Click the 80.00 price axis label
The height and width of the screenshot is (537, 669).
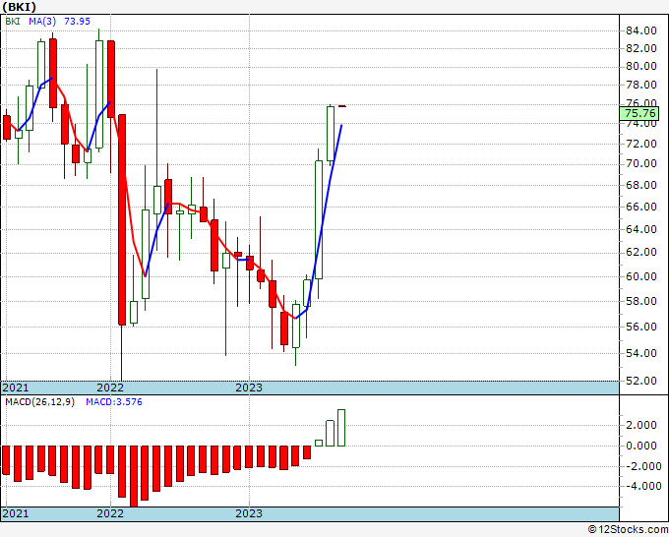[640, 66]
